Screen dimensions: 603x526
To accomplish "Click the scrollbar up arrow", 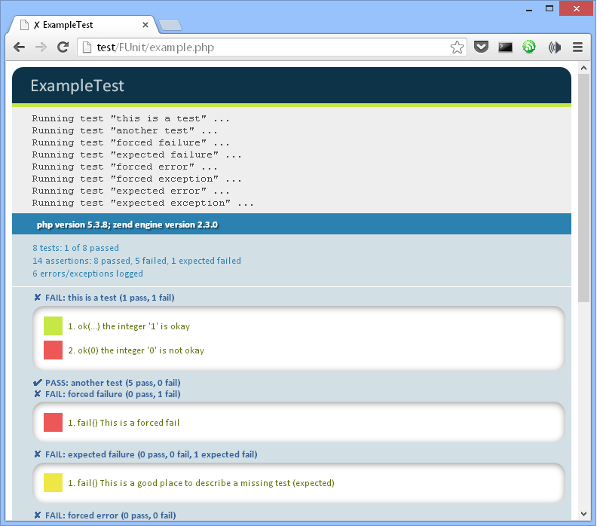I will click(x=583, y=68).
